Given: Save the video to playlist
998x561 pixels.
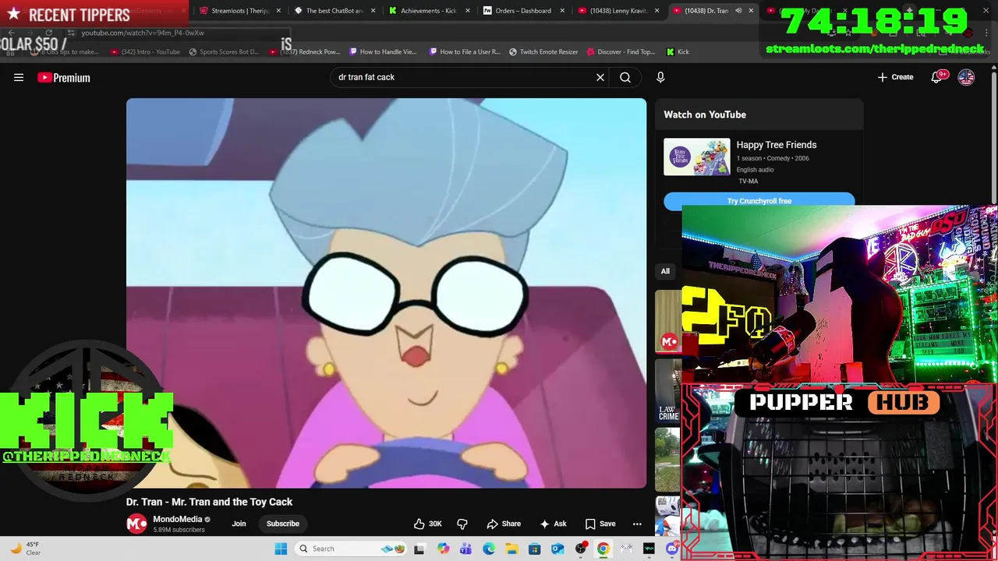Looking at the screenshot, I should (x=600, y=524).
